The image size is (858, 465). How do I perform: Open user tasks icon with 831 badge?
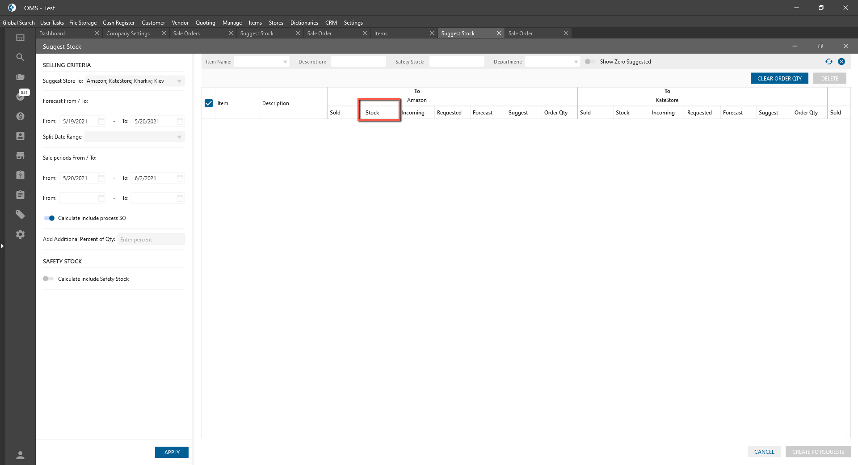[x=21, y=96]
